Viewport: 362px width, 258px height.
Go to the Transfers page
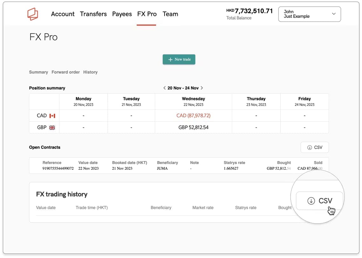(x=93, y=14)
